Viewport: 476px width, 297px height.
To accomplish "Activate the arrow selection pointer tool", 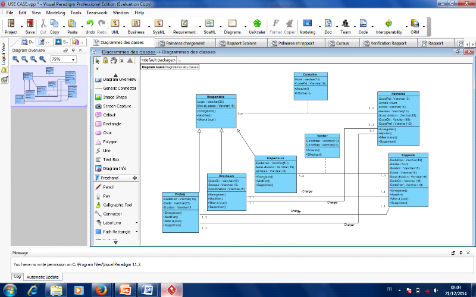I will tap(98, 60).
